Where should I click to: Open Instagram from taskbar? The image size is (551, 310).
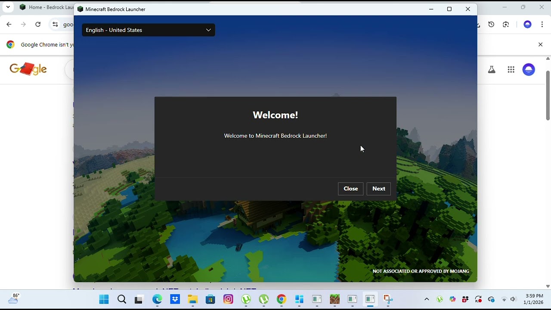click(x=228, y=299)
